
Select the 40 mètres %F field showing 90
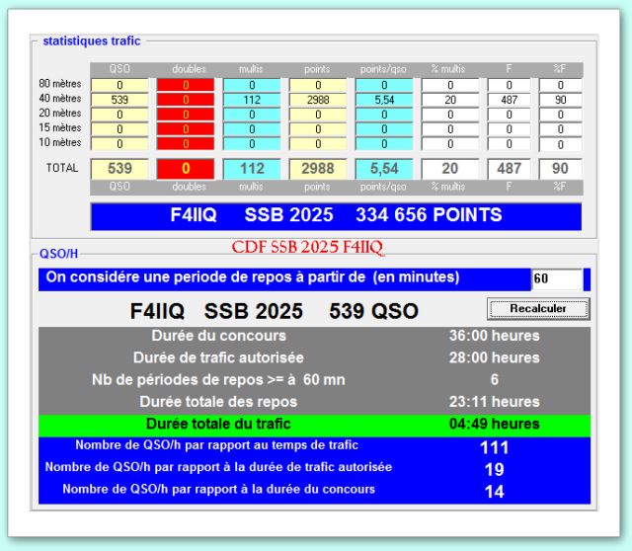coord(560,100)
